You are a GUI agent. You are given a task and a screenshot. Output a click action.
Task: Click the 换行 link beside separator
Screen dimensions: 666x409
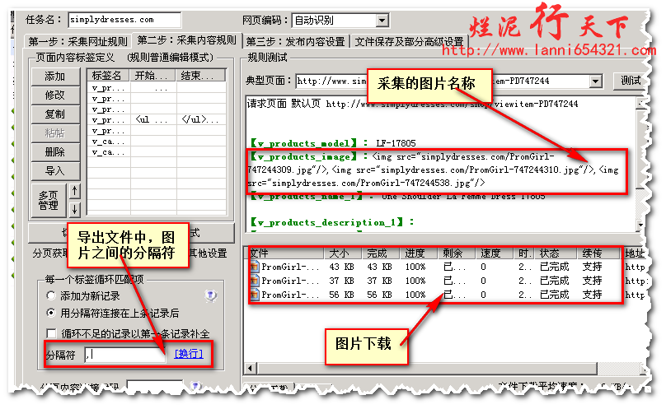[x=187, y=355]
